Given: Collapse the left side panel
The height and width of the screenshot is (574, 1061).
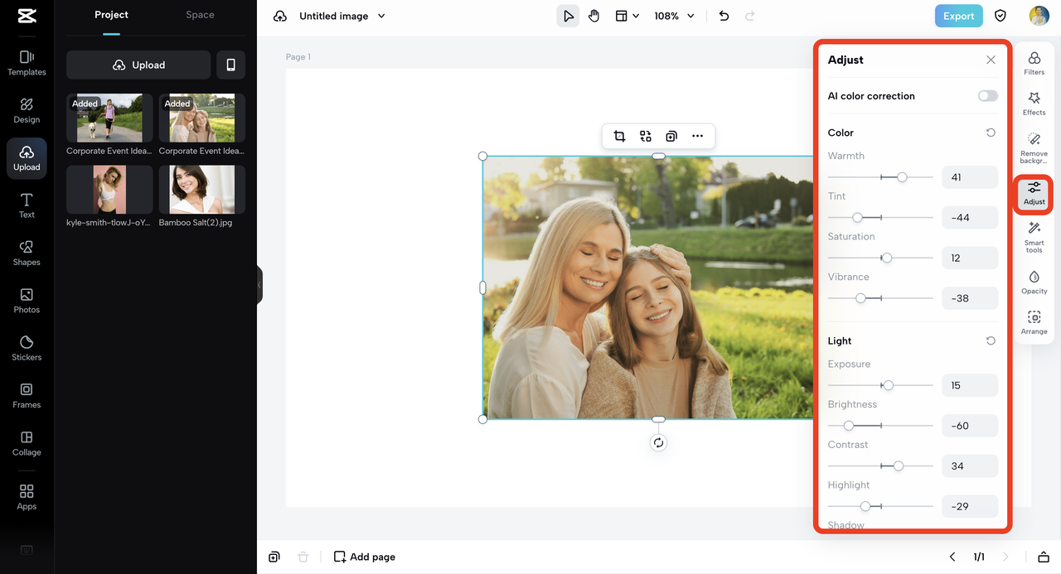Looking at the screenshot, I should [x=259, y=284].
